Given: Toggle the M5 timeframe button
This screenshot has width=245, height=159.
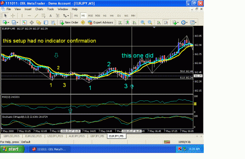Looking at the screenshot, I should point(83,15).
